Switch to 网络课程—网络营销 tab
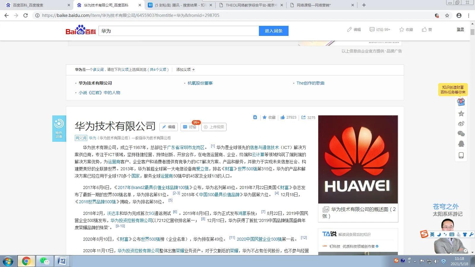475x267 pixels. click(x=322, y=5)
